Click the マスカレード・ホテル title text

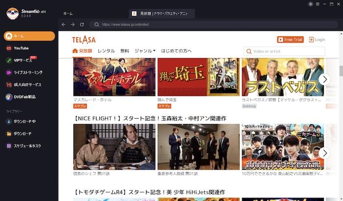92,100
